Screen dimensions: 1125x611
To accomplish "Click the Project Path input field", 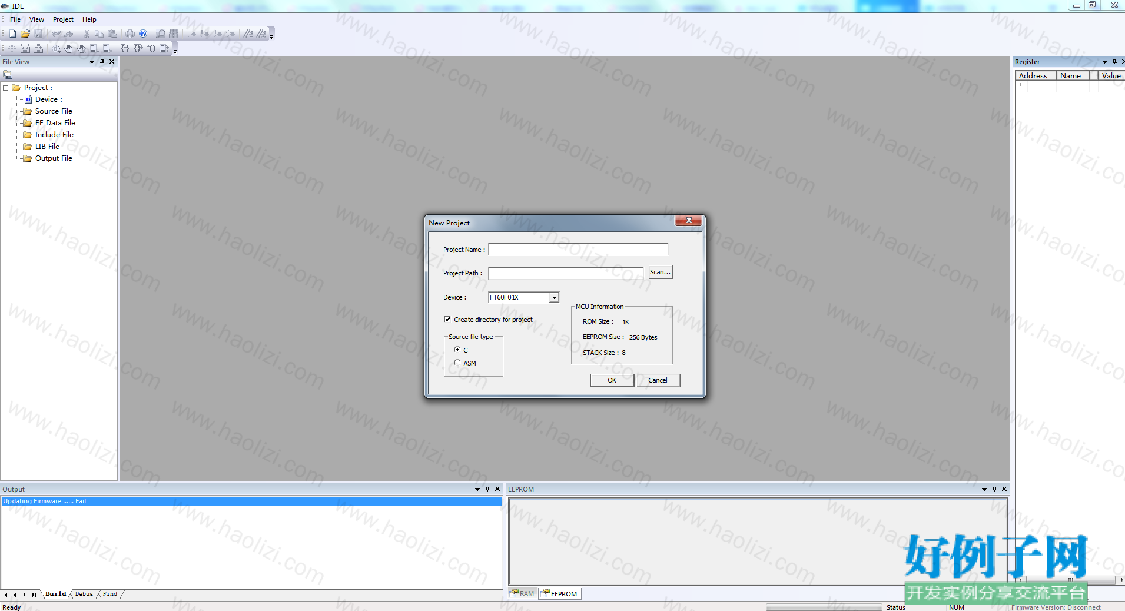I will [x=566, y=273].
